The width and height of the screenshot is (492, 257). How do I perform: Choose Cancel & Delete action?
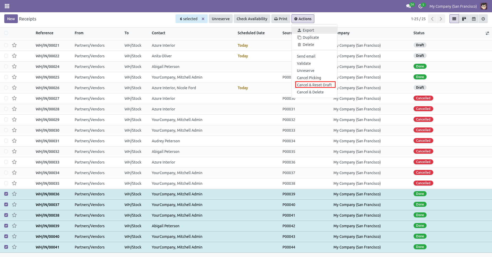314,92
